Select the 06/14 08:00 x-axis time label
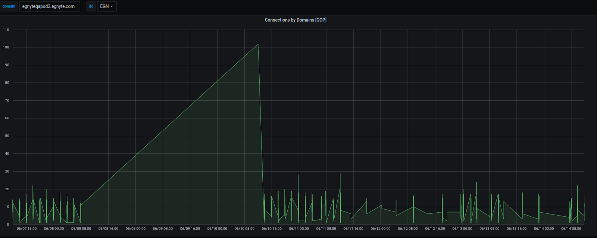Screen dimensions: 597x238 click(x=571, y=229)
